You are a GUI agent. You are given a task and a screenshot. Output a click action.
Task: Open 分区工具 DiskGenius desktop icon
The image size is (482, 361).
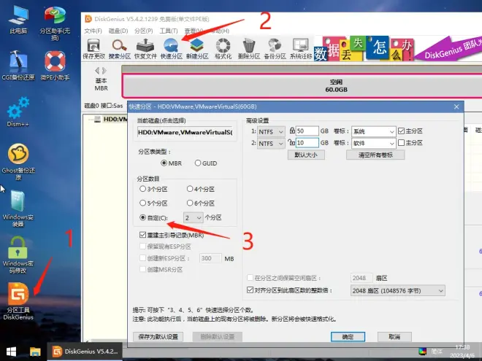pyautogui.click(x=18, y=301)
